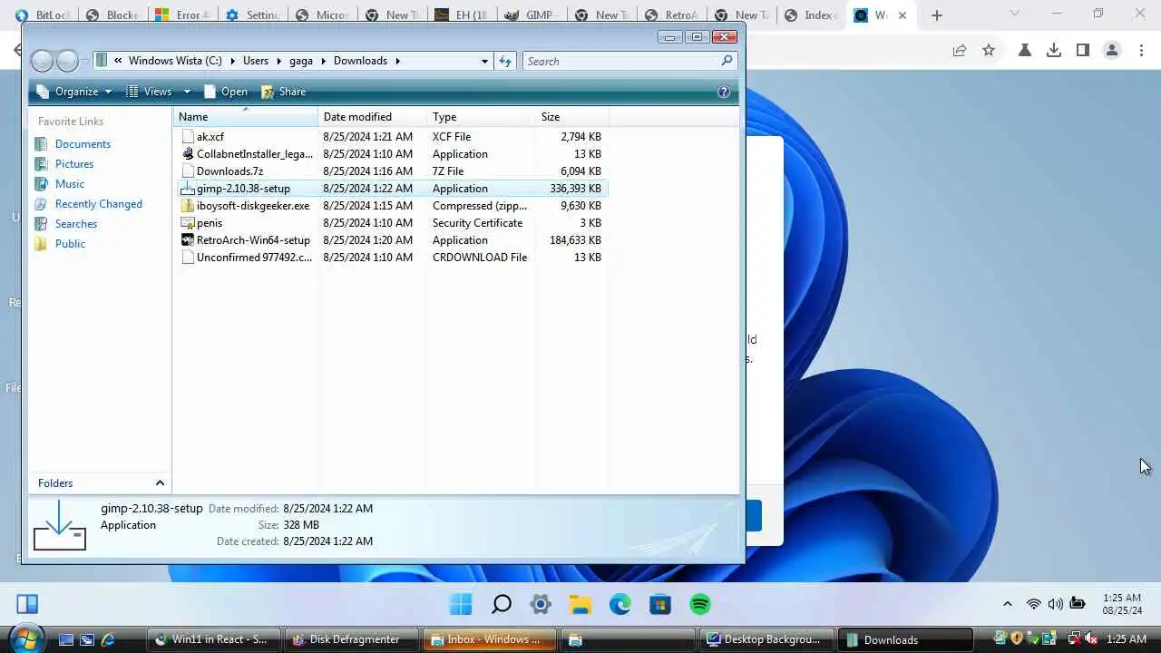Image resolution: width=1161 pixels, height=653 pixels.
Task: Go forward in the Explorer window
Action: (68, 61)
